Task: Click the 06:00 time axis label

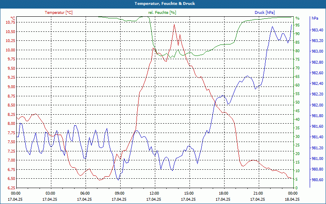Action: click(85, 193)
